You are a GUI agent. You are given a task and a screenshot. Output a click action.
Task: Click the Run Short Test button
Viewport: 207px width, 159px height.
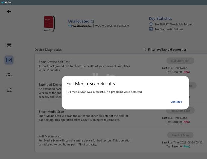click(x=180, y=61)
